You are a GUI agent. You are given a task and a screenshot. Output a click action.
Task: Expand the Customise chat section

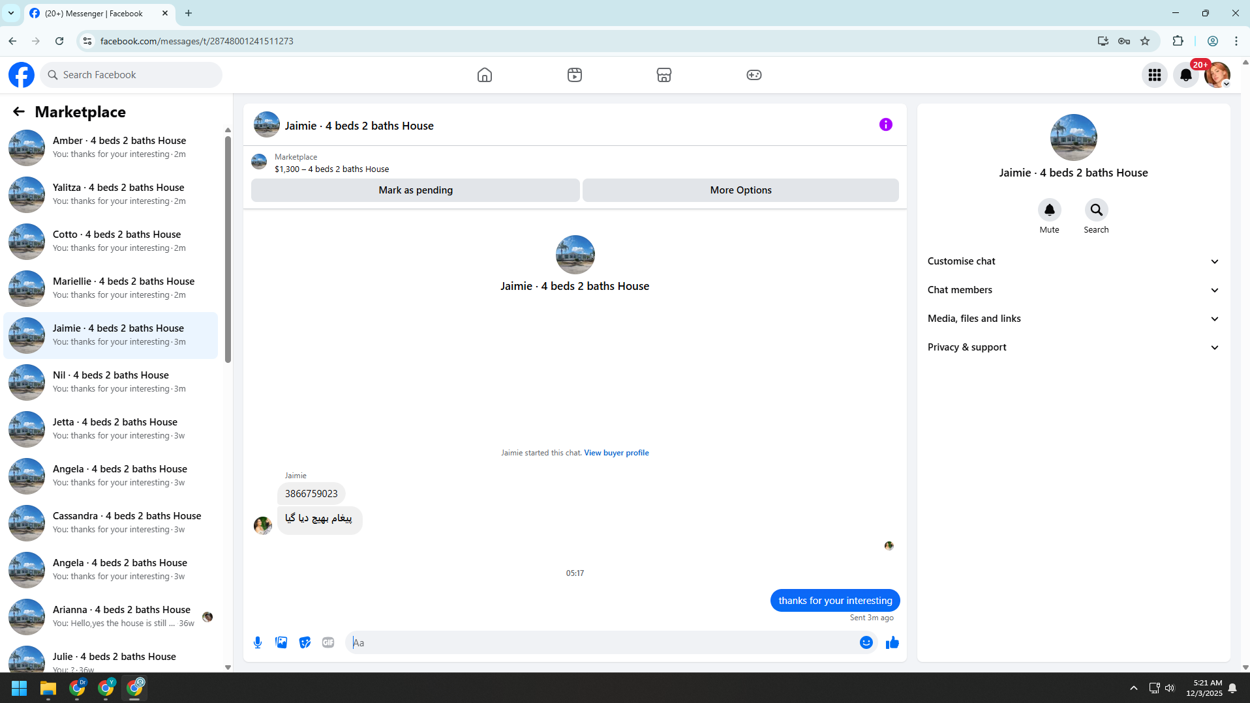[1073, 261]
